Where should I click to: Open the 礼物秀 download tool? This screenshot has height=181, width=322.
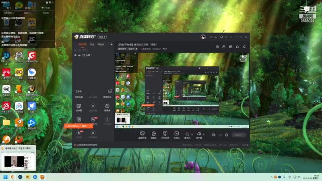point(78,134)
